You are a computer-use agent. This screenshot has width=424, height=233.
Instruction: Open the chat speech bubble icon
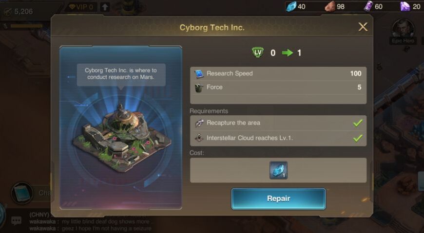(16, 221)
